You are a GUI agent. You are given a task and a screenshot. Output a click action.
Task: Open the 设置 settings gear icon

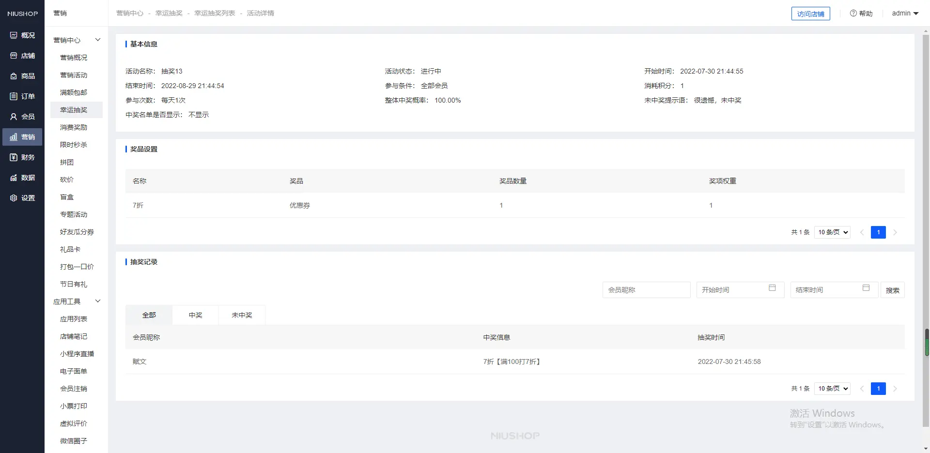tap(14, 198)
